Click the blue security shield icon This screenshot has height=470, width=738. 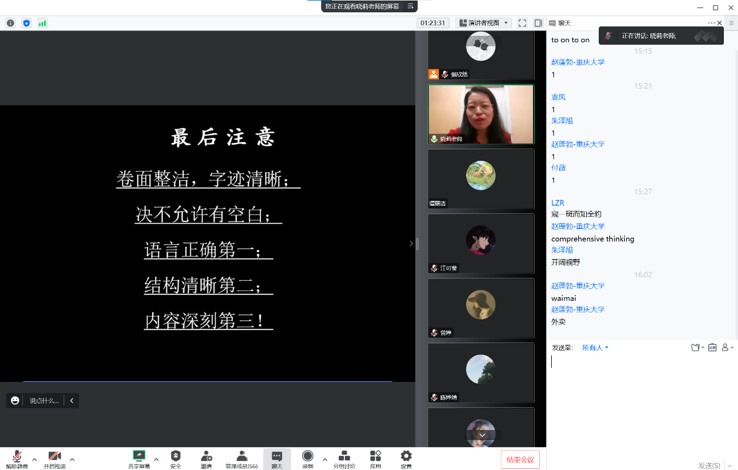coord(26,23)
